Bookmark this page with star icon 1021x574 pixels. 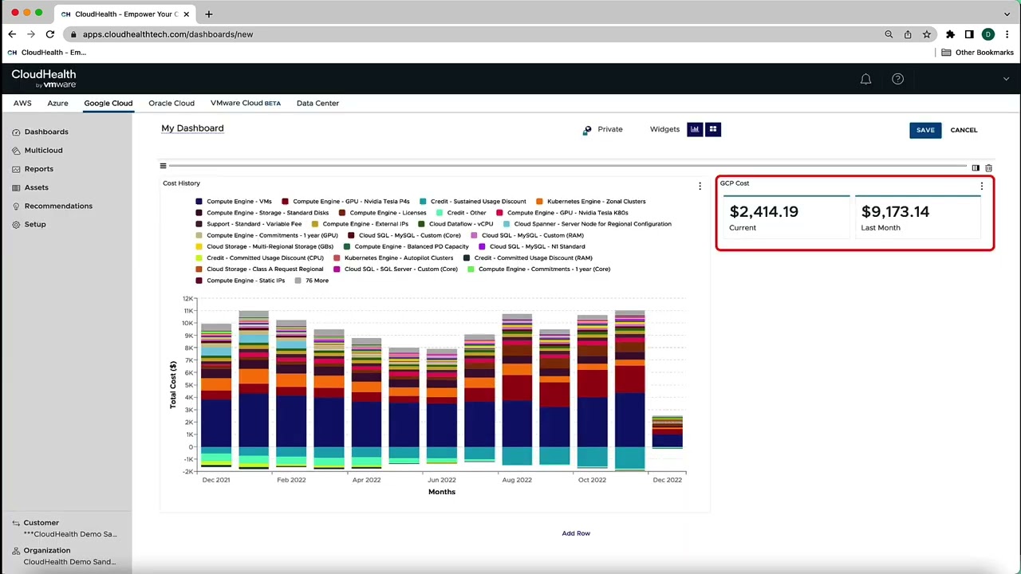pyautogui.click(x=926, y=34)
